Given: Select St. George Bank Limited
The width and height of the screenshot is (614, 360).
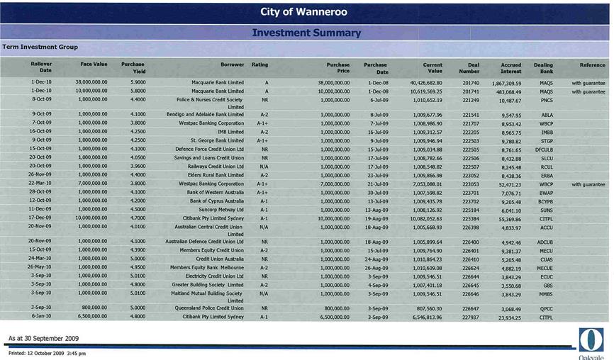Looking at the screenshot, I should pyautogui.click(x=217, y=140).
